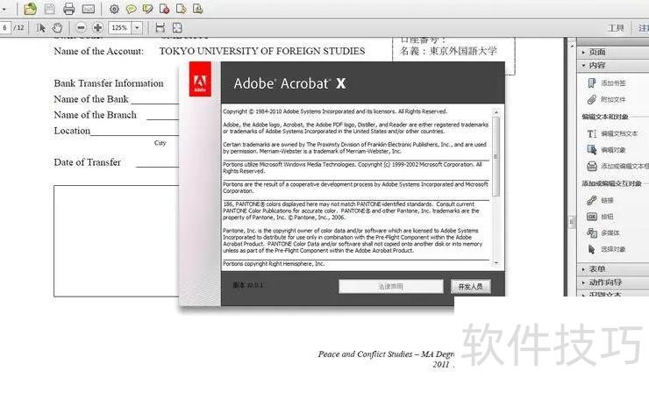
Task: Click the 'Location' line in the document
Action: 72,131
